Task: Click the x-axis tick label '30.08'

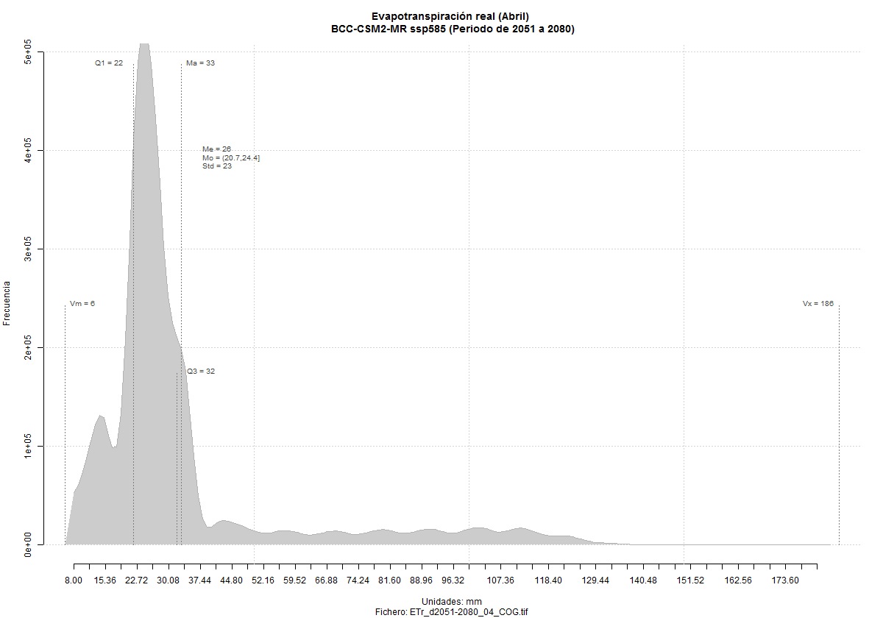Action: click(x=169, y=581)
